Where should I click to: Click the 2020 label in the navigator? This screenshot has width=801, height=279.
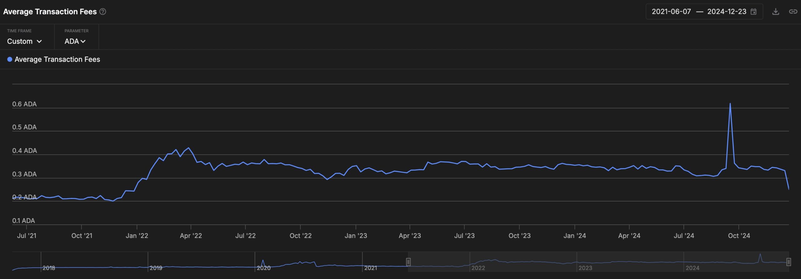(x=264, y=268)
